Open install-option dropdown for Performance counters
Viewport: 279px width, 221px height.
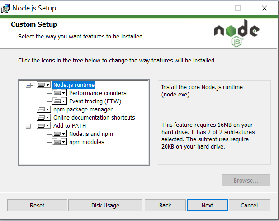click(x=60, y=93)
